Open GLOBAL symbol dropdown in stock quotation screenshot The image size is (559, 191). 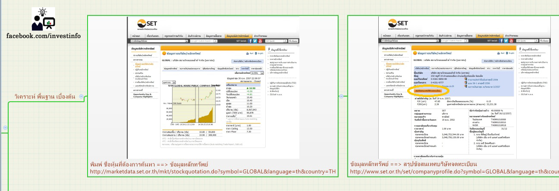(258, 73)
